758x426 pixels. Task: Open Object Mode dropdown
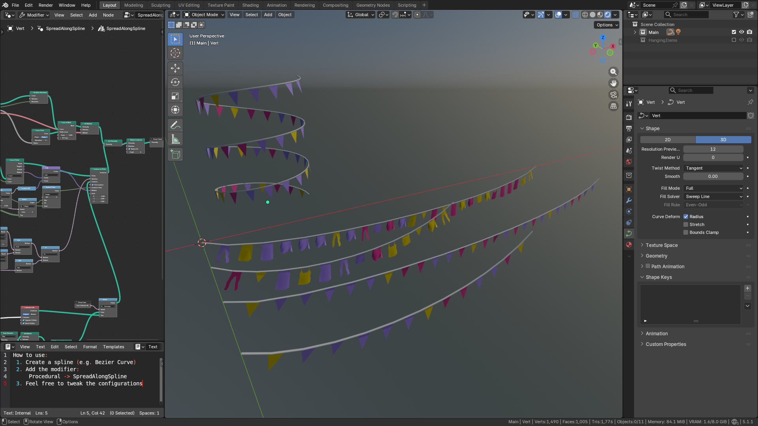(205, 15)
